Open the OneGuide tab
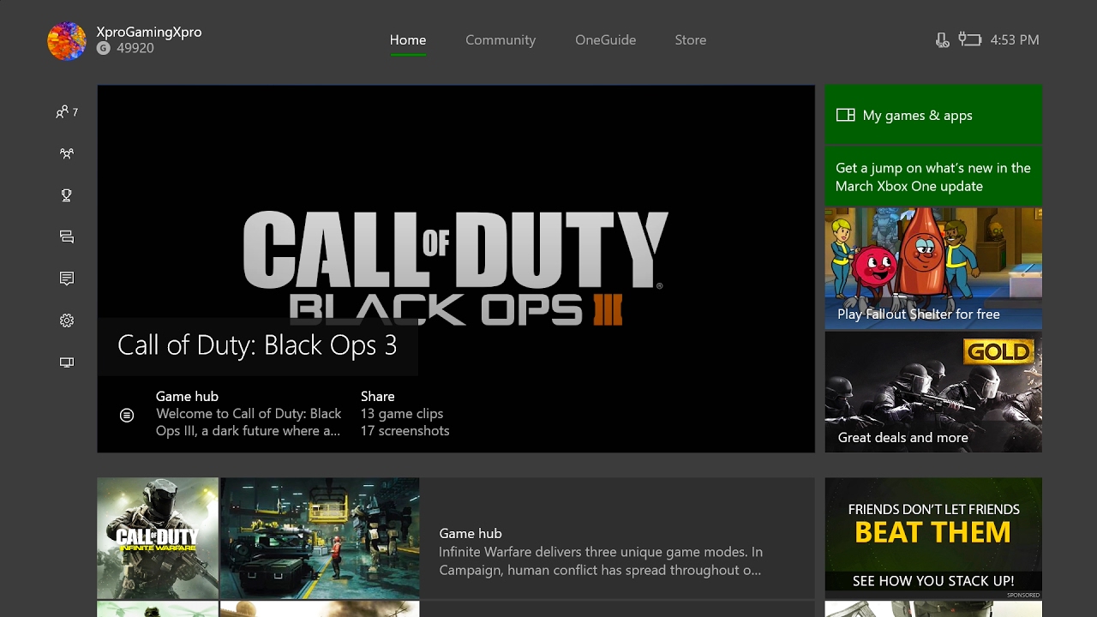Image resolution: width=1097 pixels, height=617 pixels. (606, 40)
